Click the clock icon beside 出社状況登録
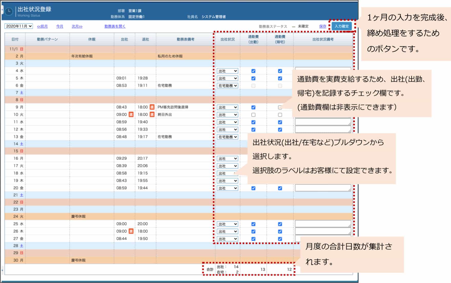Image resolution: width=451 pixels, height=283 pixels. pyautogui.click(x=9, y=12)
